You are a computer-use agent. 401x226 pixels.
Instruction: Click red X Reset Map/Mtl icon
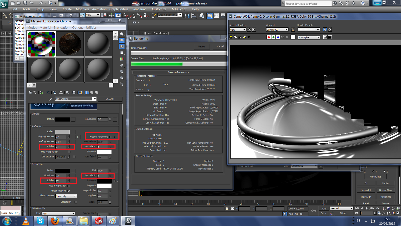[48, 93]
